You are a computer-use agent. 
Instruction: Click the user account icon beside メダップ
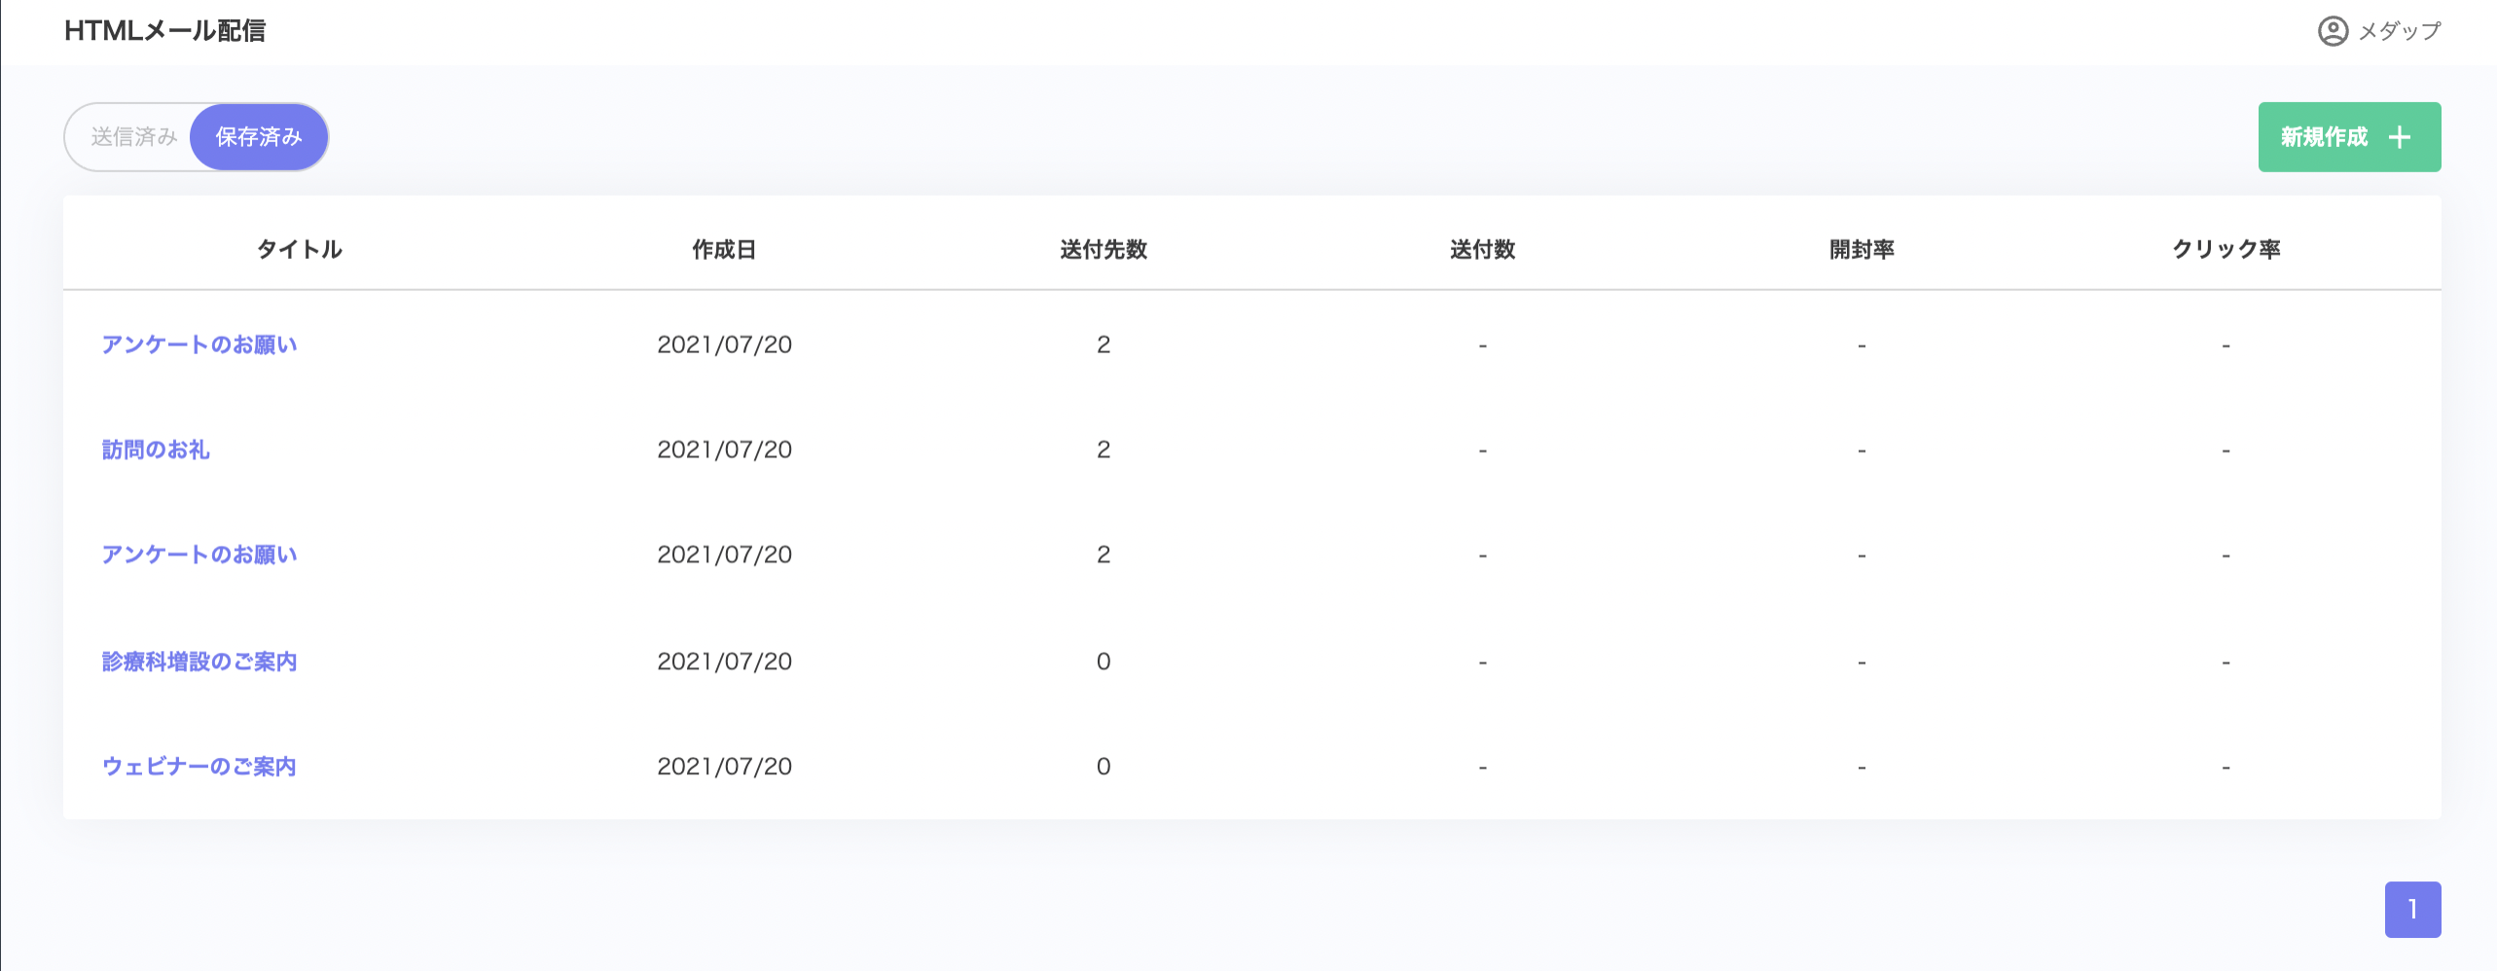click(x=2333, y=31)
